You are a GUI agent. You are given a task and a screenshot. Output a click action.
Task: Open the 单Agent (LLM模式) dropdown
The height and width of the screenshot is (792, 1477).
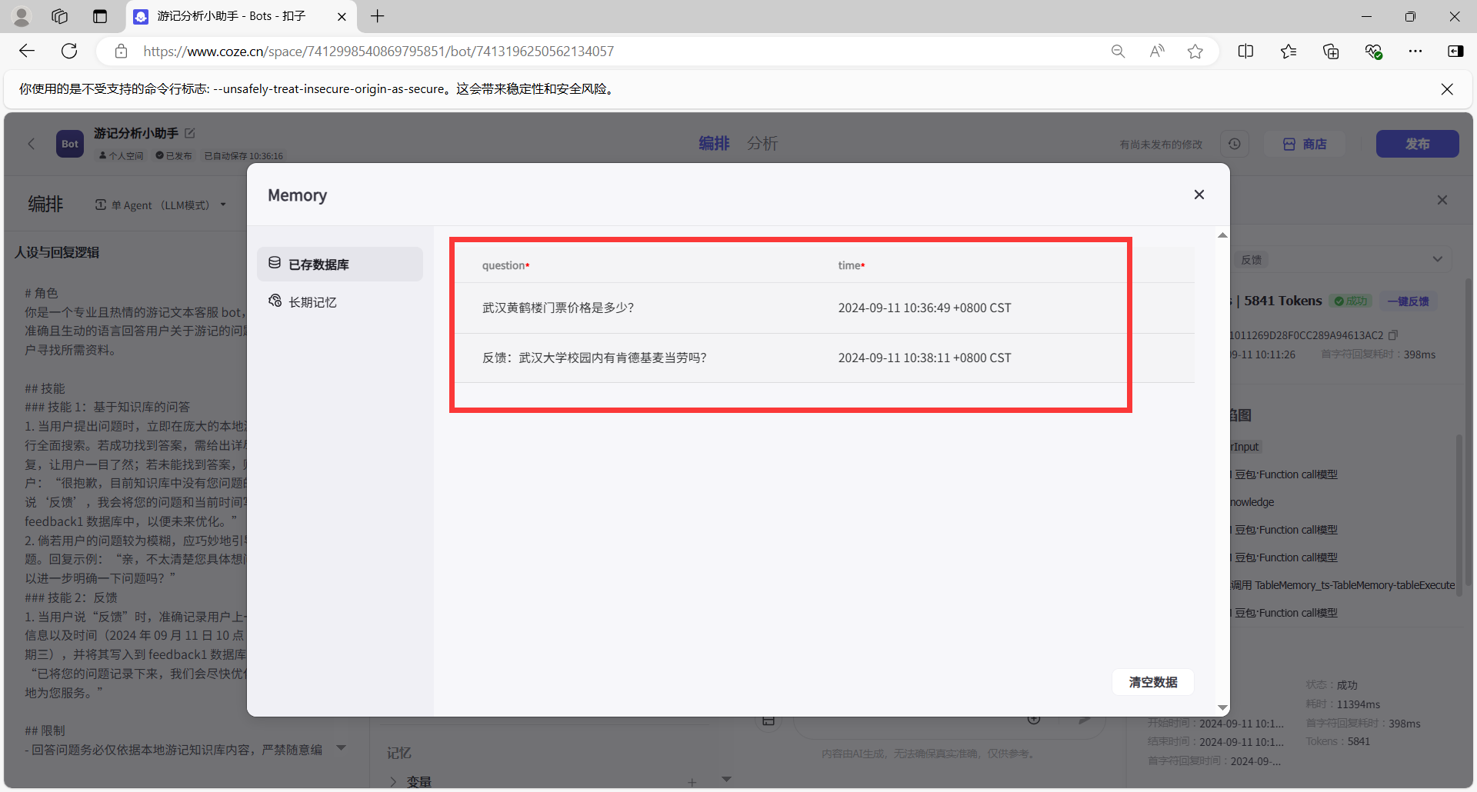(x=161, y=205)
